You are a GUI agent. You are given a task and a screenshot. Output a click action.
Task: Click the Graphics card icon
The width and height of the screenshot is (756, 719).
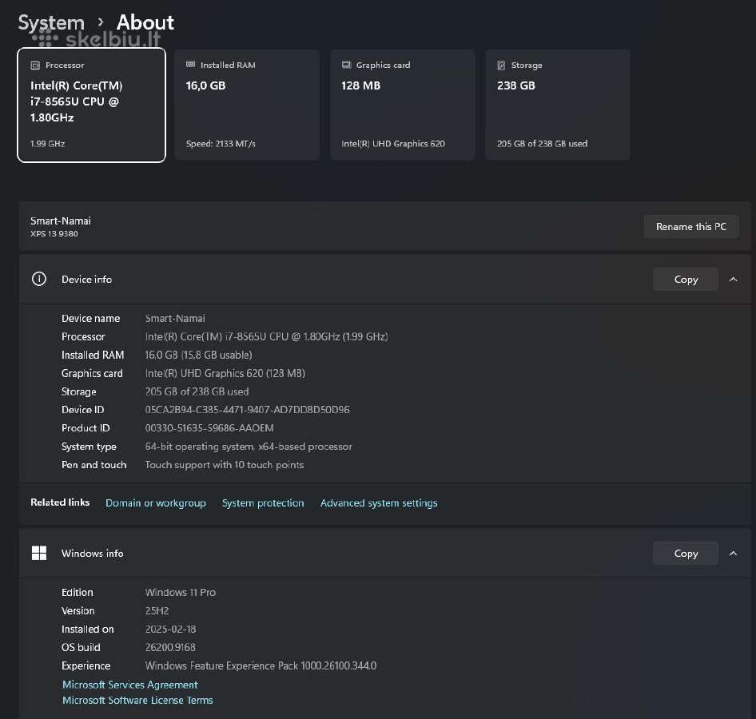[x=346, y=65]
